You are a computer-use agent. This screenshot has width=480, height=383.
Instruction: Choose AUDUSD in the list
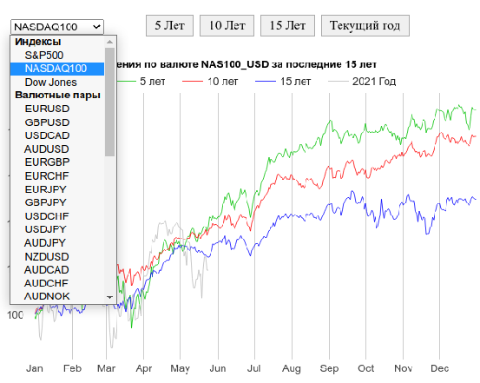[57, 149]
